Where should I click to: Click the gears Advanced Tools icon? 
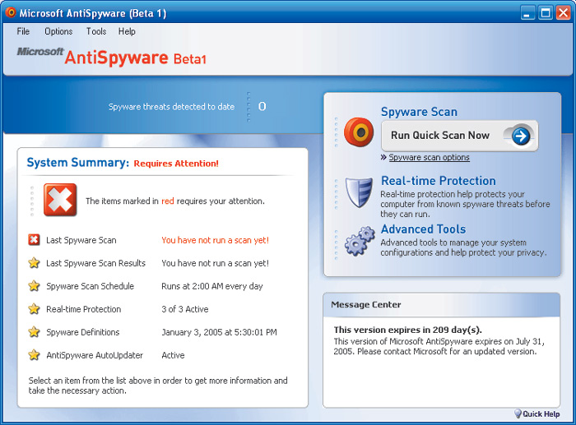(360, 241)
